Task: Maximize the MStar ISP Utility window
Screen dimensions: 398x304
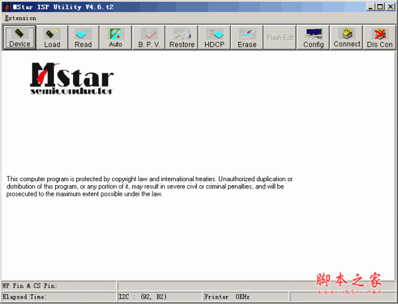Action: pos(380,7)
